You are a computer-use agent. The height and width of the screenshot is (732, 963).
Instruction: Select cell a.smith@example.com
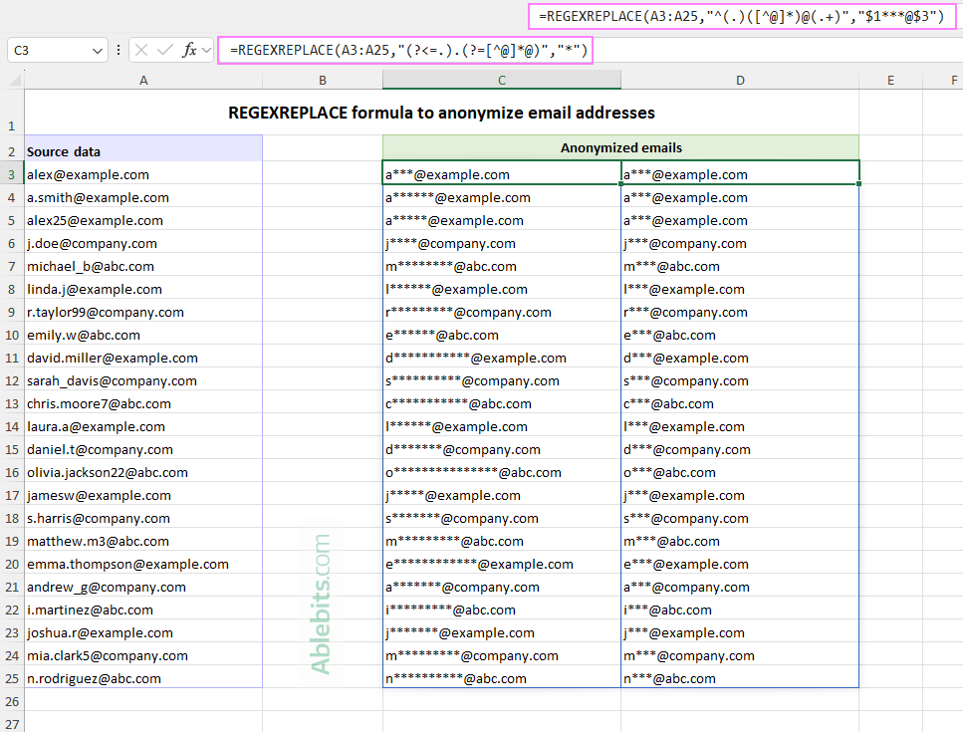(143, 197)
